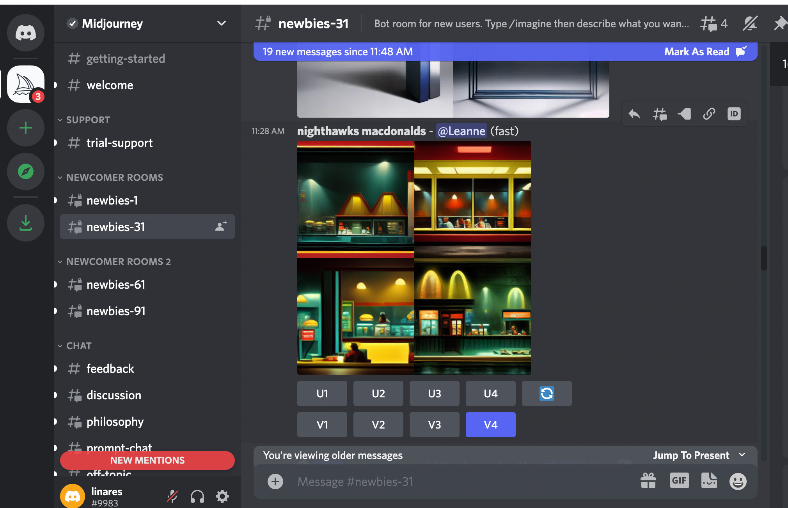The width and height of the screenshot is (788, 508).
Task: Click the Download Apps arrow icon
Action: (26, 223)
